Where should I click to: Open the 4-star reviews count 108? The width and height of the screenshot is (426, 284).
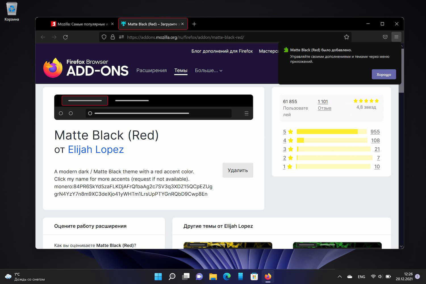click(x=375, y=141)
